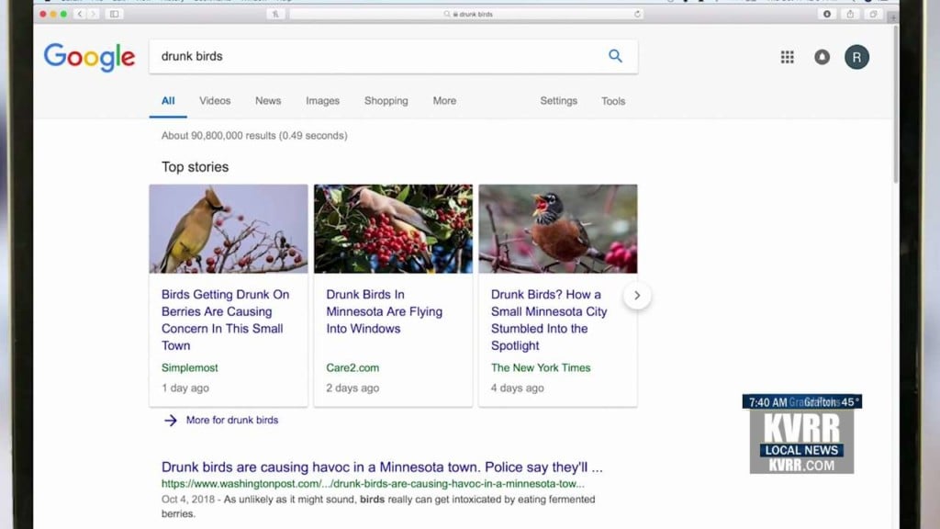Show next top stories carousel arrow

click(637, 295)
